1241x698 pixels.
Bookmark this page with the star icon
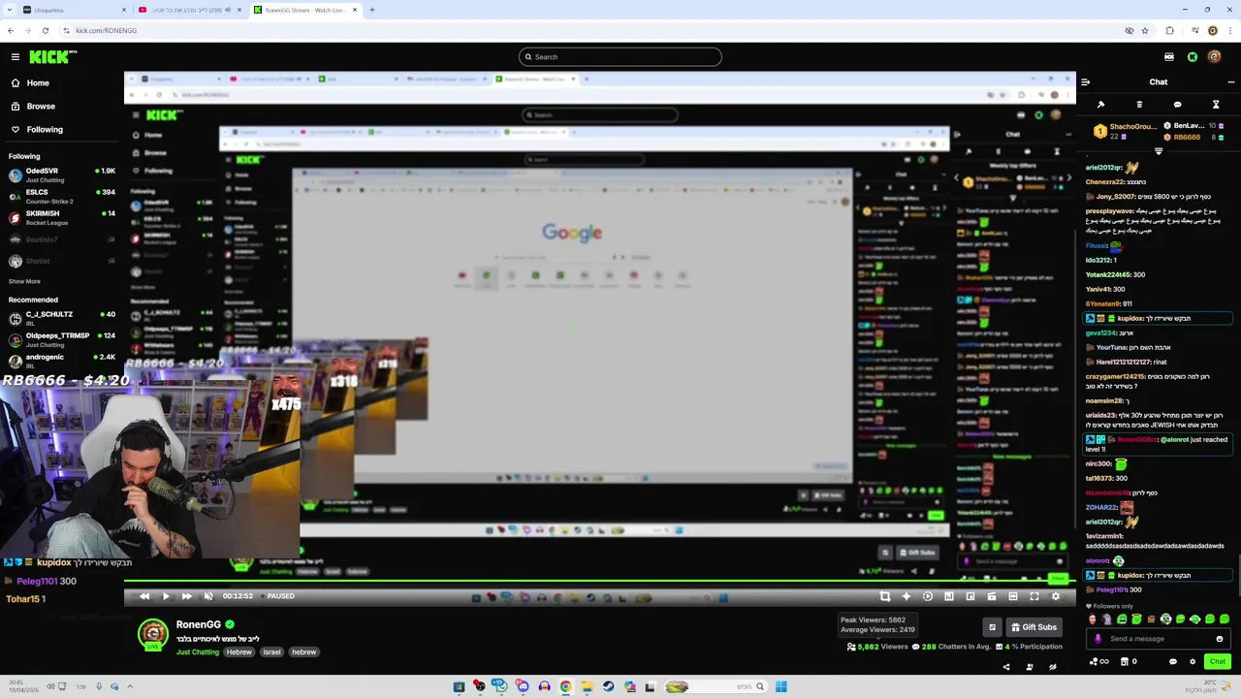pyautogui.click(x=1145, y=30)
